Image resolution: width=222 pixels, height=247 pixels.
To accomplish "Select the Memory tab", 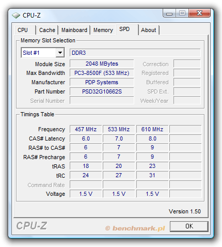I will pos(103,30).
